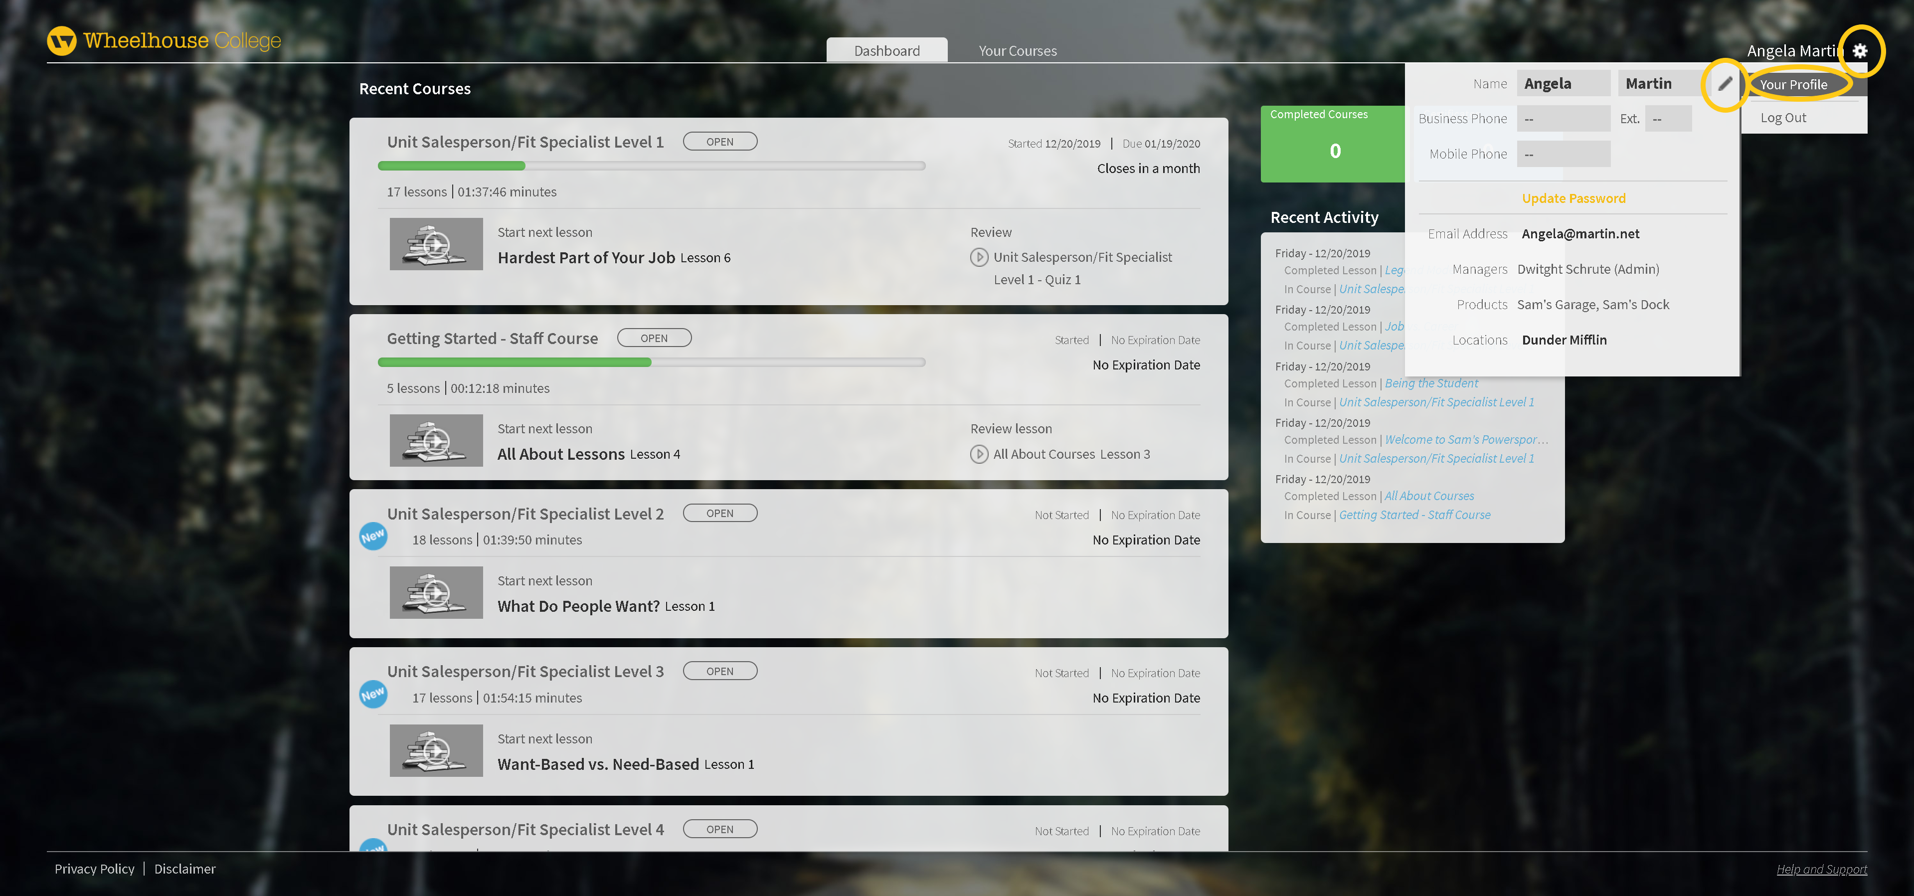This screenshot has width=1914, height=896.
Task: Click the Mobile Phone input field
Action: click(x=1564, y=155)
